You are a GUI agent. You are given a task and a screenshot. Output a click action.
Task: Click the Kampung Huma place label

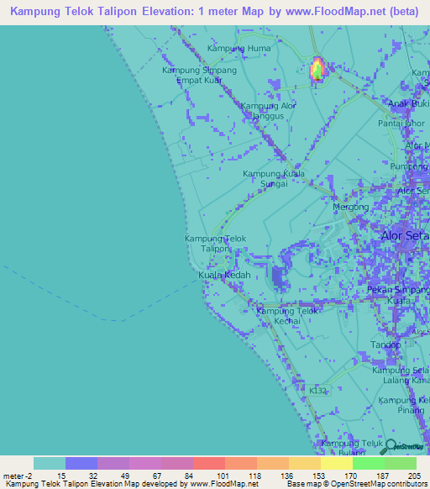(239, 49)
